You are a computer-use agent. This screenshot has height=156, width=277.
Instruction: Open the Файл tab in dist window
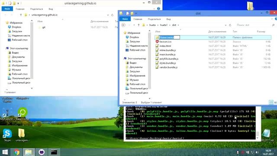click(x=125, y=19)
